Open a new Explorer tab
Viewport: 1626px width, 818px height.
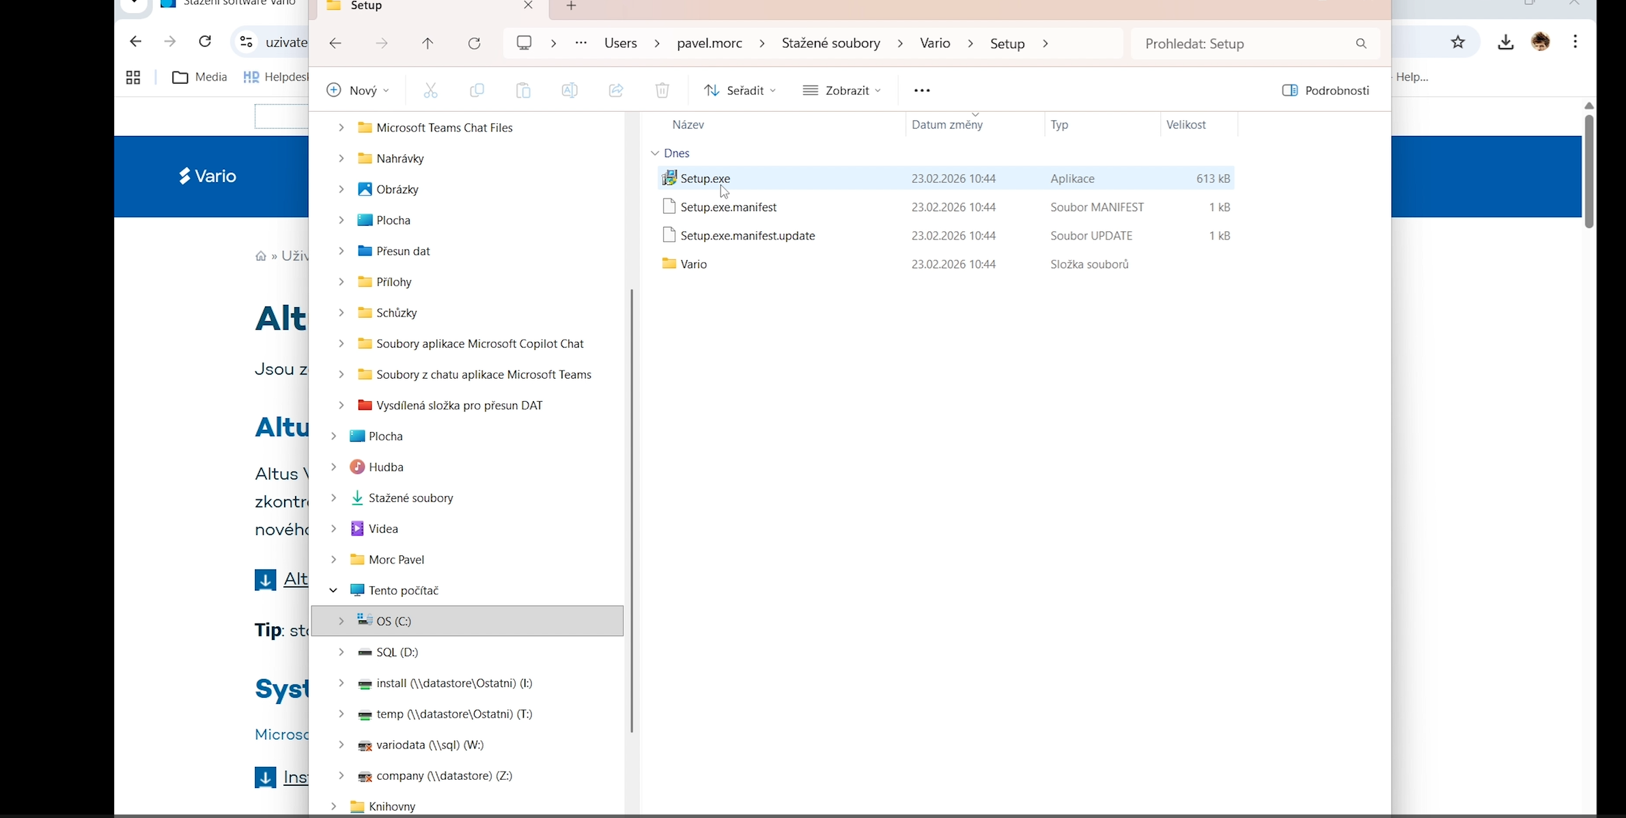click(571, 6)
